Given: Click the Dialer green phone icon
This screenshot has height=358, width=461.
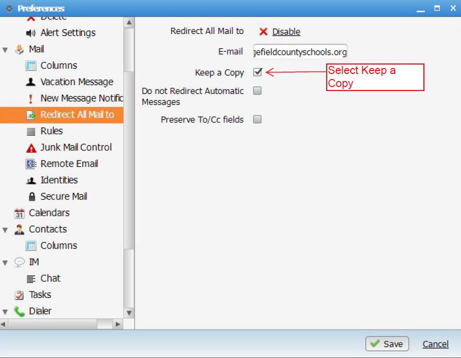Looking at the screenshot, I should (x=20, y=311).
